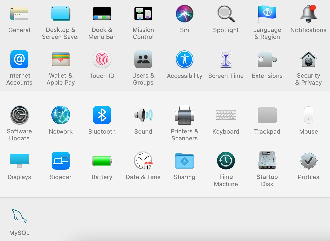Open Wallet & Apple Pay settings

tap(61, 59)
